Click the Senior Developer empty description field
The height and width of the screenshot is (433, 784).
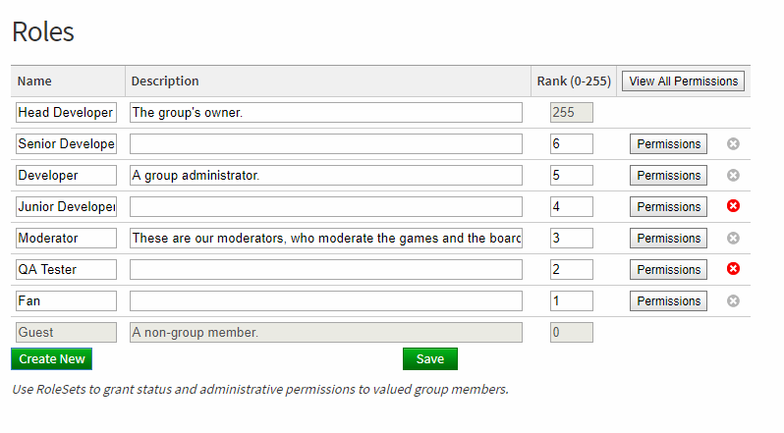point(325,144)
